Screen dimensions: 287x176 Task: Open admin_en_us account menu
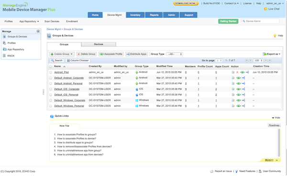coord(275,3)
